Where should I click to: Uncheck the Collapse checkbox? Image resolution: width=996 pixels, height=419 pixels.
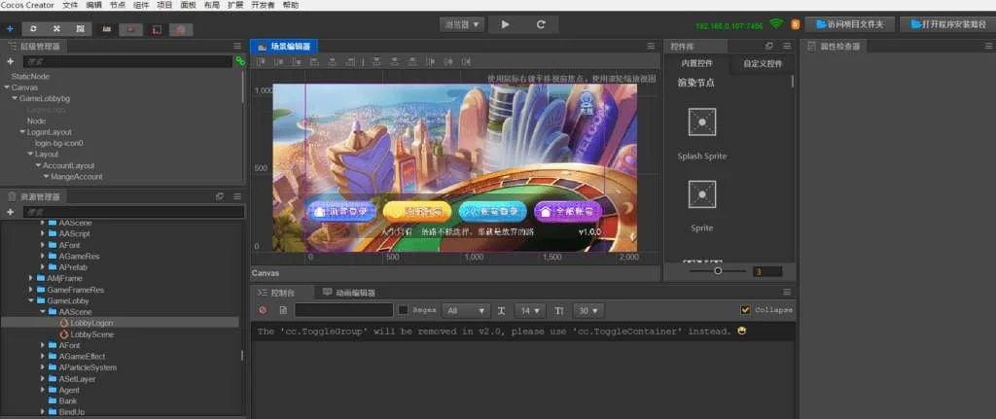(x=745, y=310)
